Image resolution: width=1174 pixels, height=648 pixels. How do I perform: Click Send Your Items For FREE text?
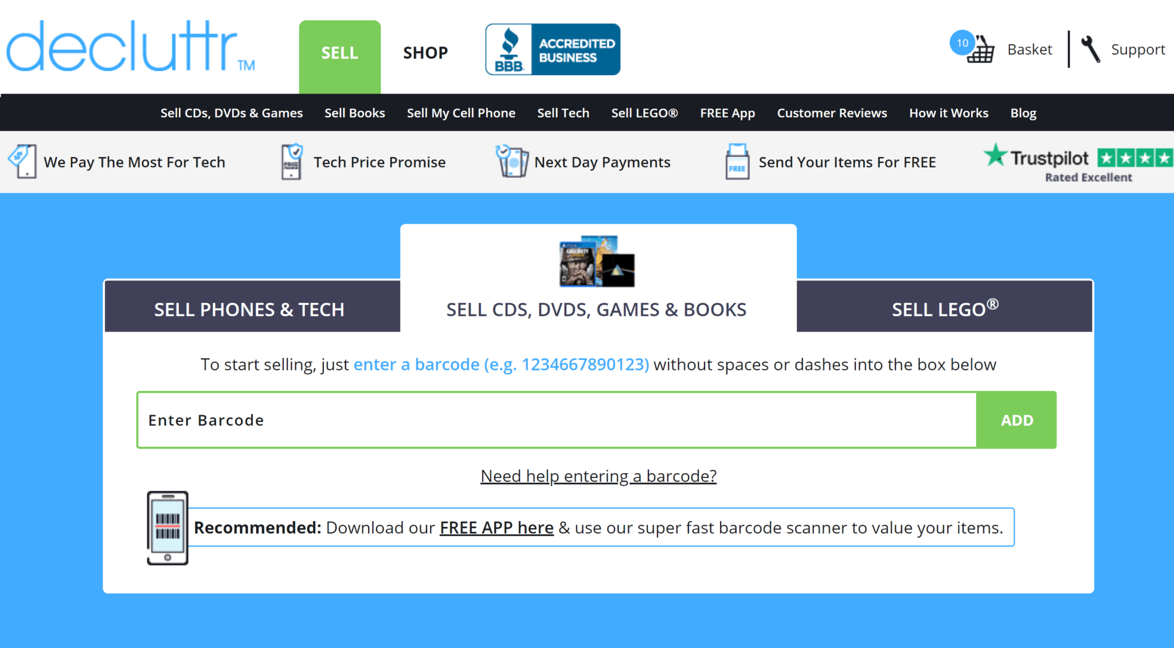tap(847, 162)
